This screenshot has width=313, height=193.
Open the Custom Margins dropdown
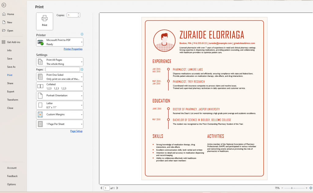[60, 115]
